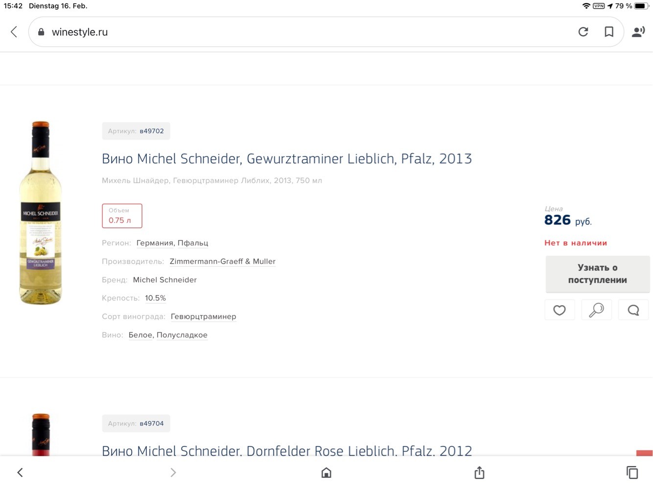Click the Узнать о поступлении button

598,274
